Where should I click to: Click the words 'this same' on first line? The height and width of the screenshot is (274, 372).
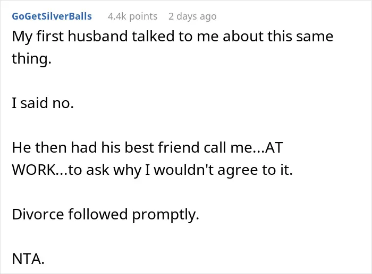(x=301, y=36)
